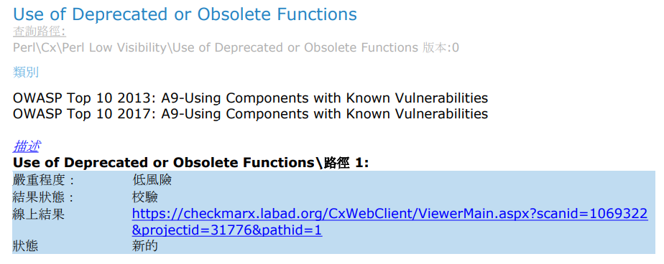Screen dimensions: 664x264
Task: Click the projectid=31776&pathid=1 link portion
Action: pyautogui.click(x=227, y=230)
